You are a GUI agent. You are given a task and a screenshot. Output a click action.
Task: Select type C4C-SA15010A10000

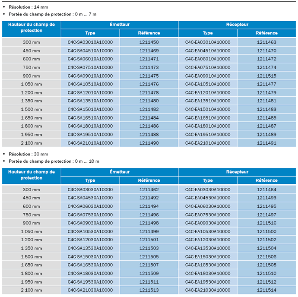pos(90,110)
